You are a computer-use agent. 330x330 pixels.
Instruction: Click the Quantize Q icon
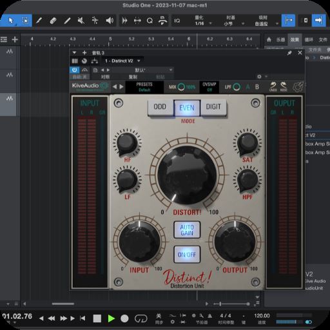pos(150,21)
